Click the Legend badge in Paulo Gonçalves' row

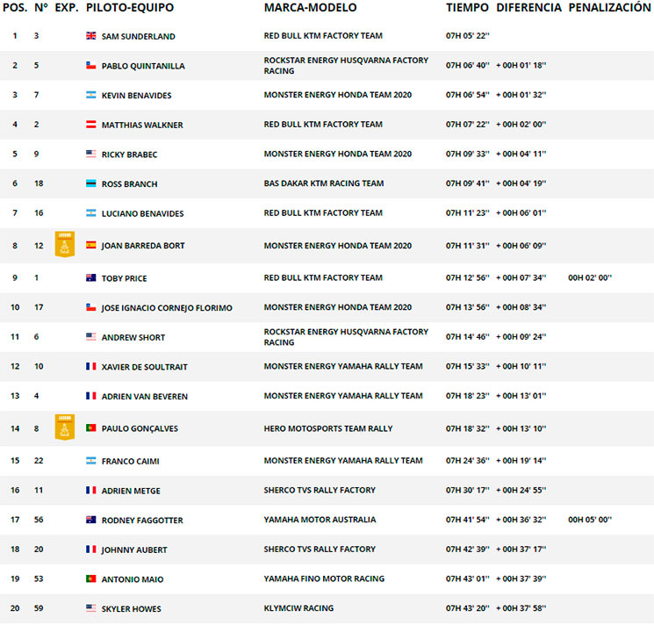coord(65,427)
